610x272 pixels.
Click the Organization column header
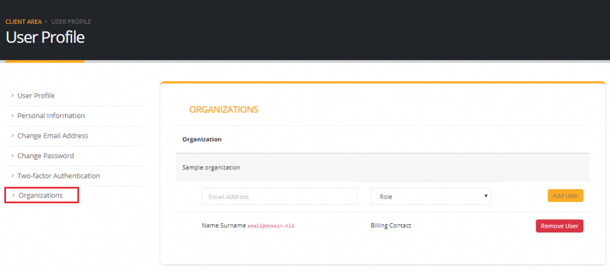(201, 140)
